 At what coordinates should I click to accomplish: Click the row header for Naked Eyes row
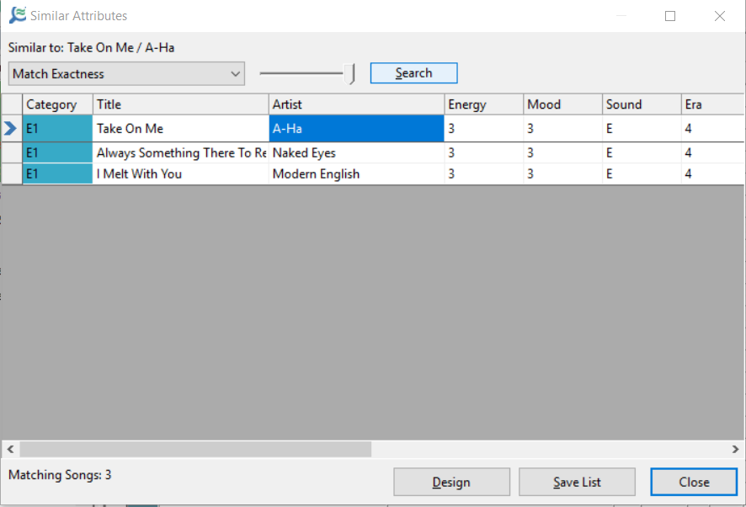click(12, 152)
